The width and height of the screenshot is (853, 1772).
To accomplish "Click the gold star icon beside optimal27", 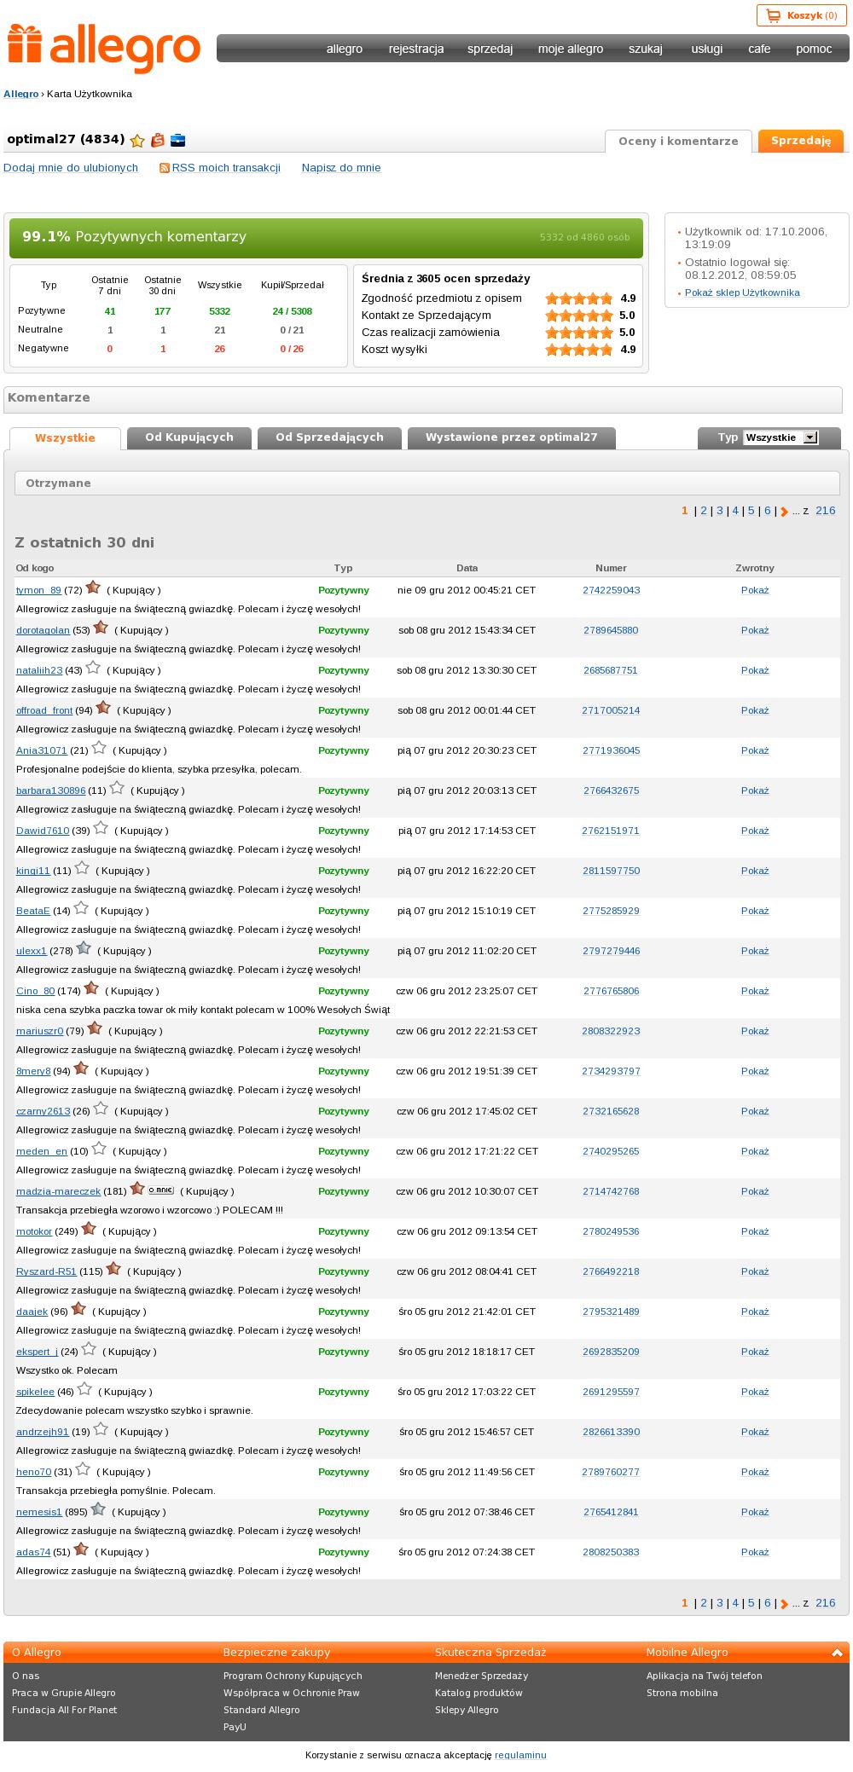I will (x=137, y=141).
